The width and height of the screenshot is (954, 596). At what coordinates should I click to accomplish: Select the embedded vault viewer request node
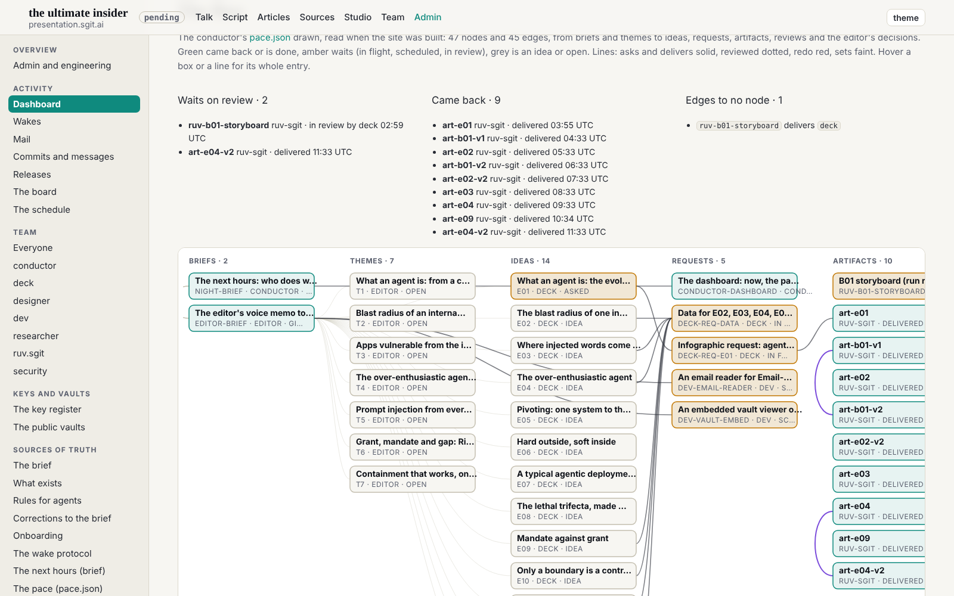pos(735,415)
